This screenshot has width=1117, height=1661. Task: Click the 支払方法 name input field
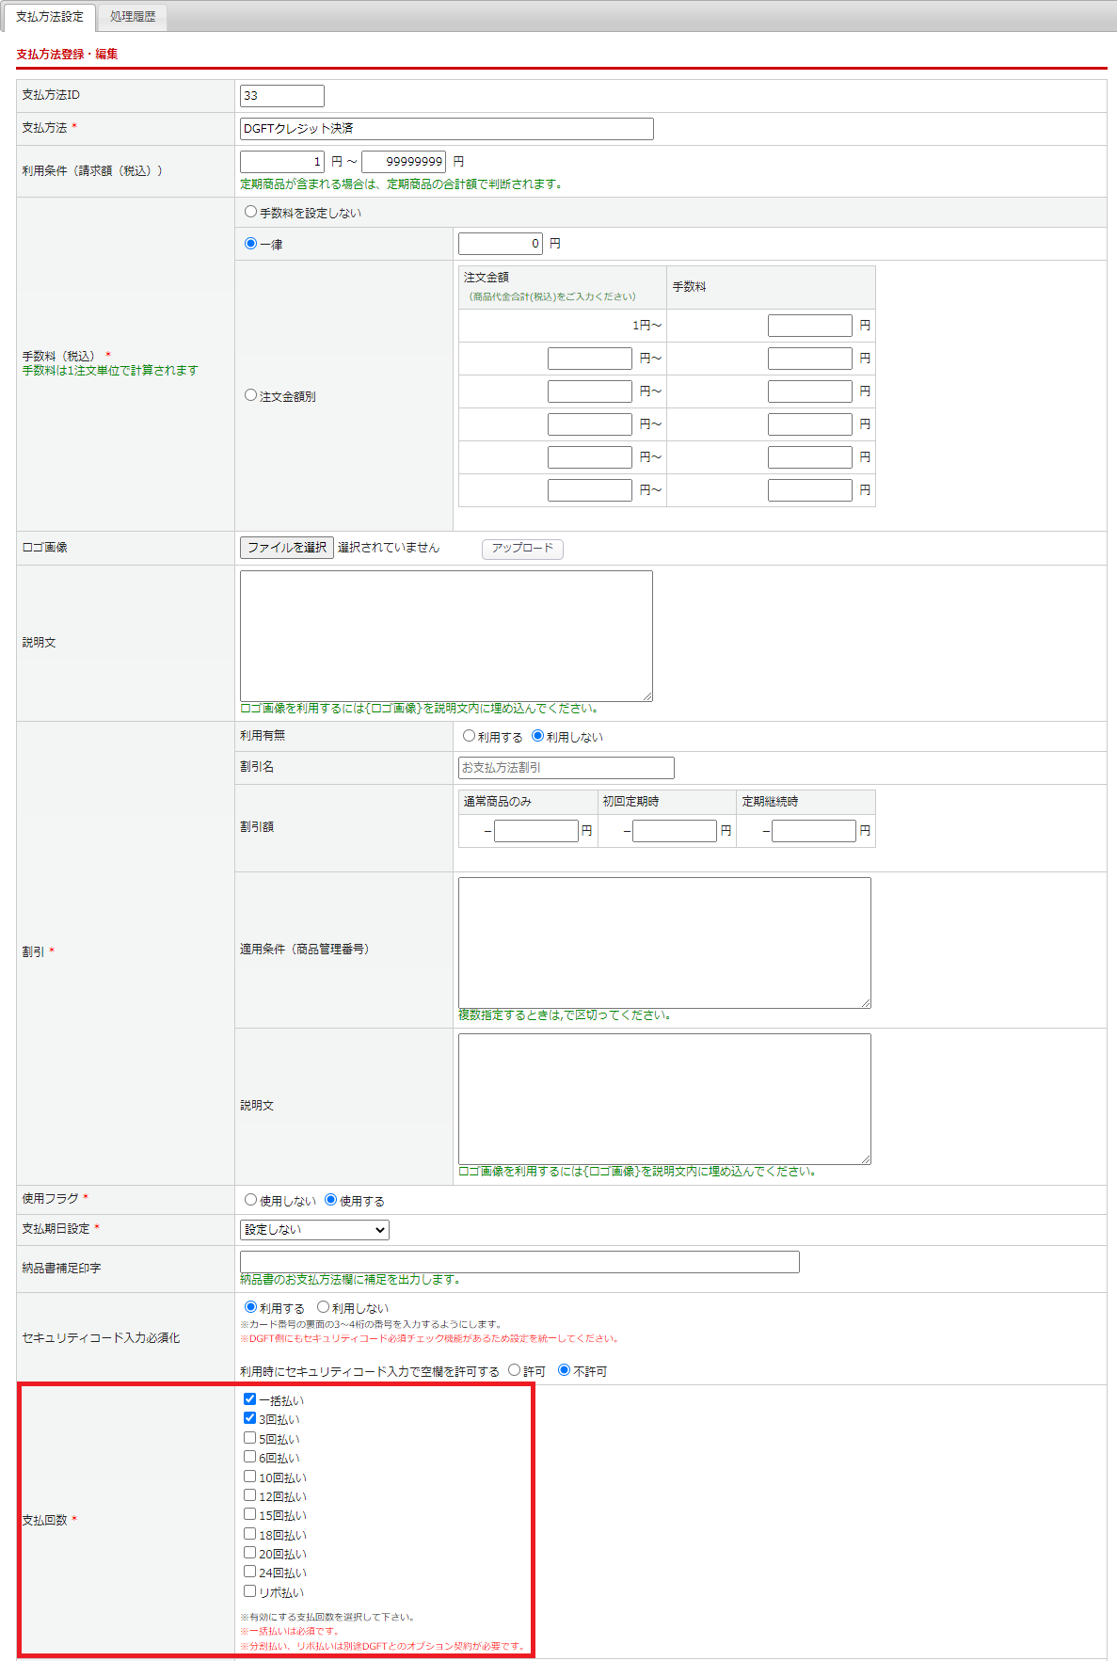pos(446,129)
